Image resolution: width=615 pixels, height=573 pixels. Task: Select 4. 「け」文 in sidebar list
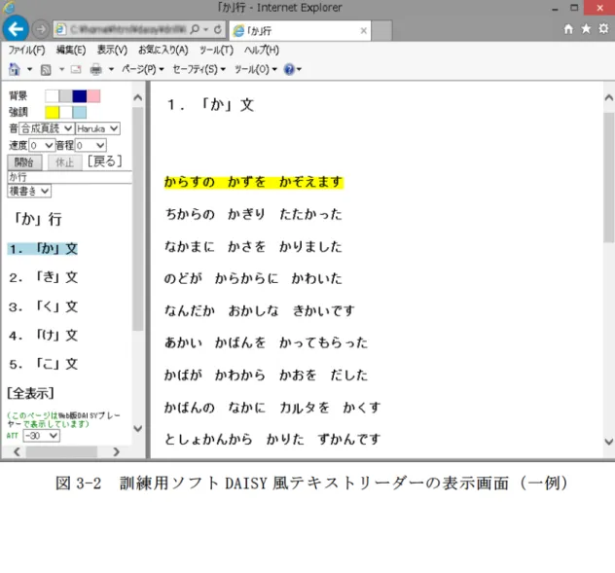click(x=43, y=336)
